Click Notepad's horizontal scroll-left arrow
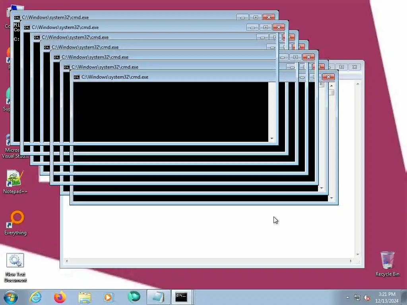The image size is (407, 305). (x=67, y=261)
